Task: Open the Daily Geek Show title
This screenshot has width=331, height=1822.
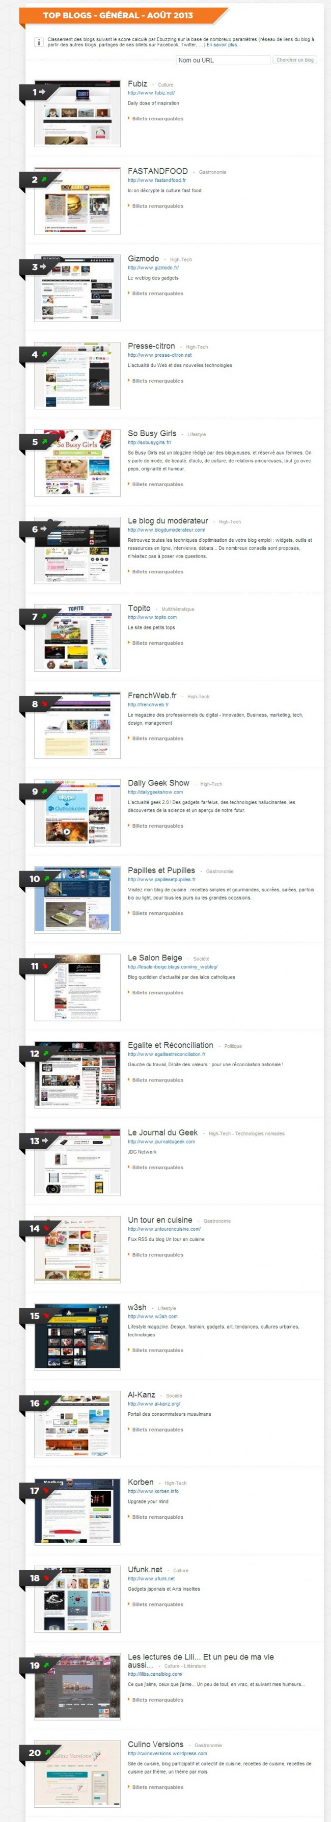Action: coord(158,783)
